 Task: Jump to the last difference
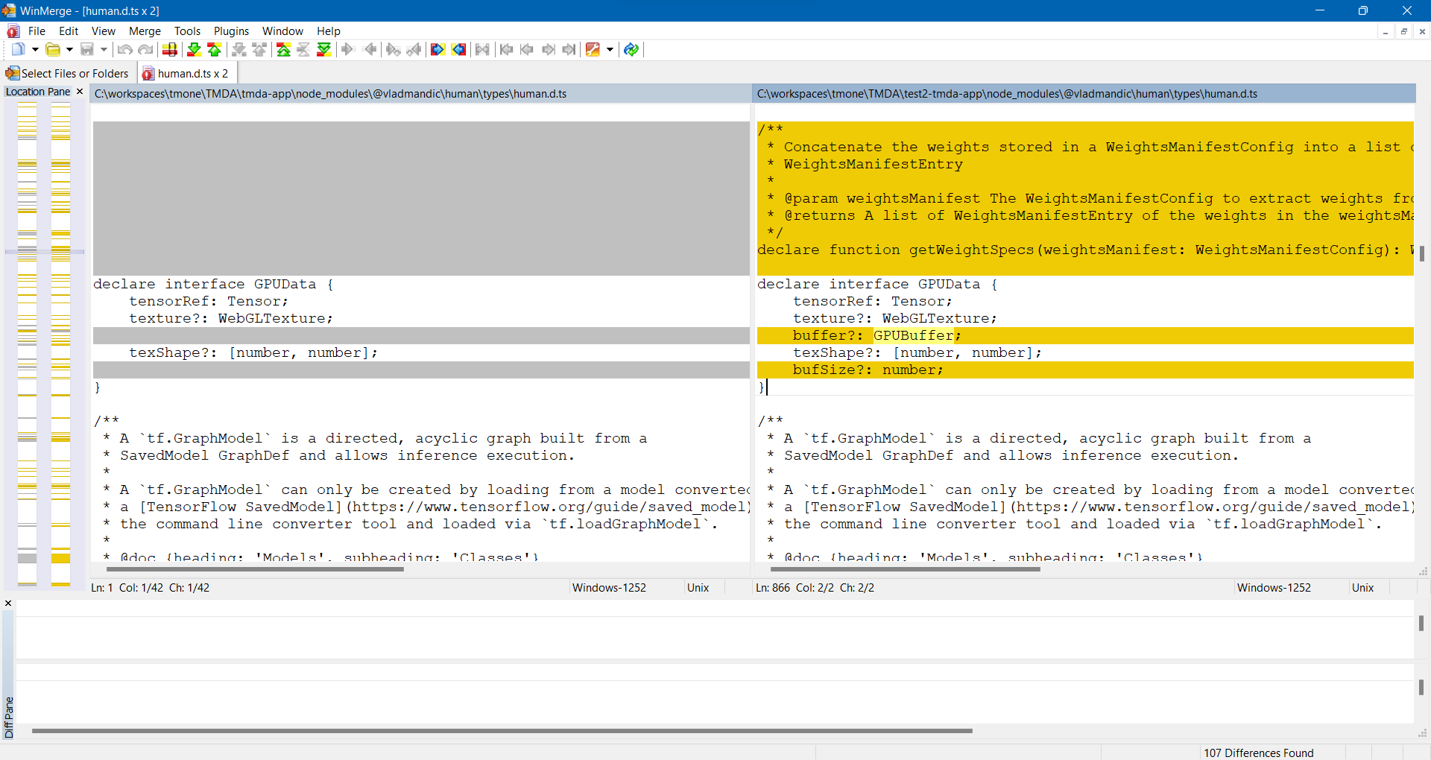point(324,49)
